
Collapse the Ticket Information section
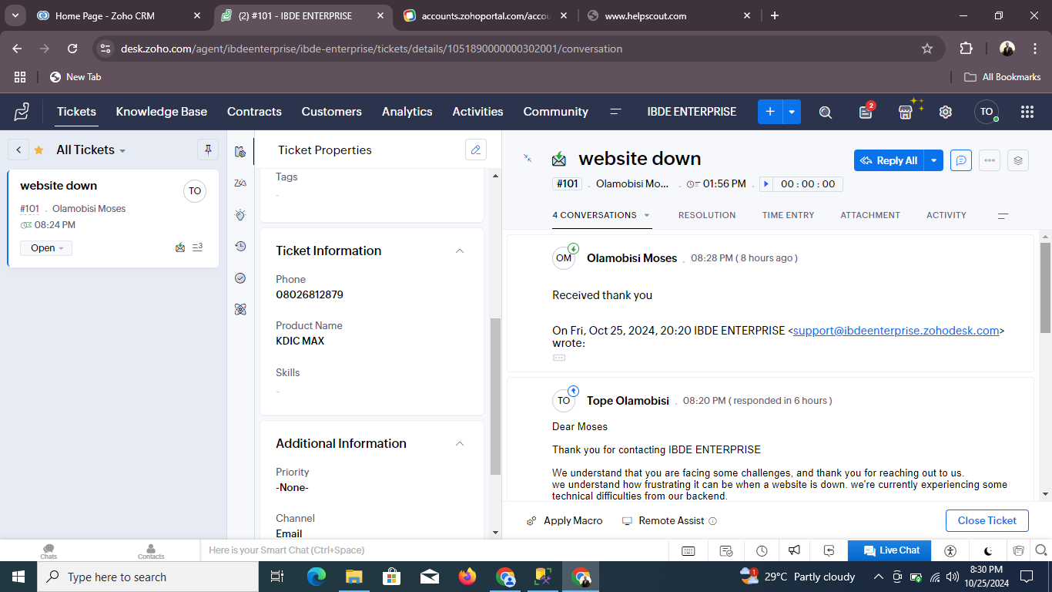460,251
